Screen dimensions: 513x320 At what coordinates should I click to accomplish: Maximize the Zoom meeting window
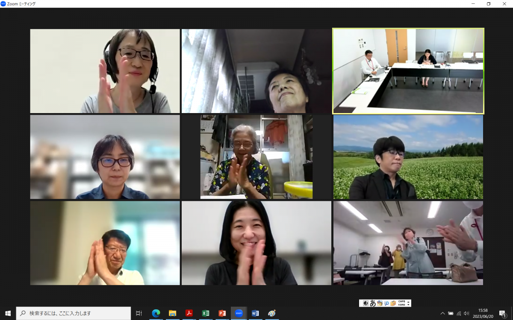[x=489, y=4]
